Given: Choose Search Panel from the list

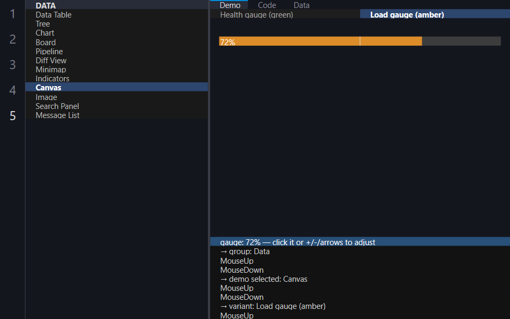Looking at the screenshot, I should click(x=116, y=106).
